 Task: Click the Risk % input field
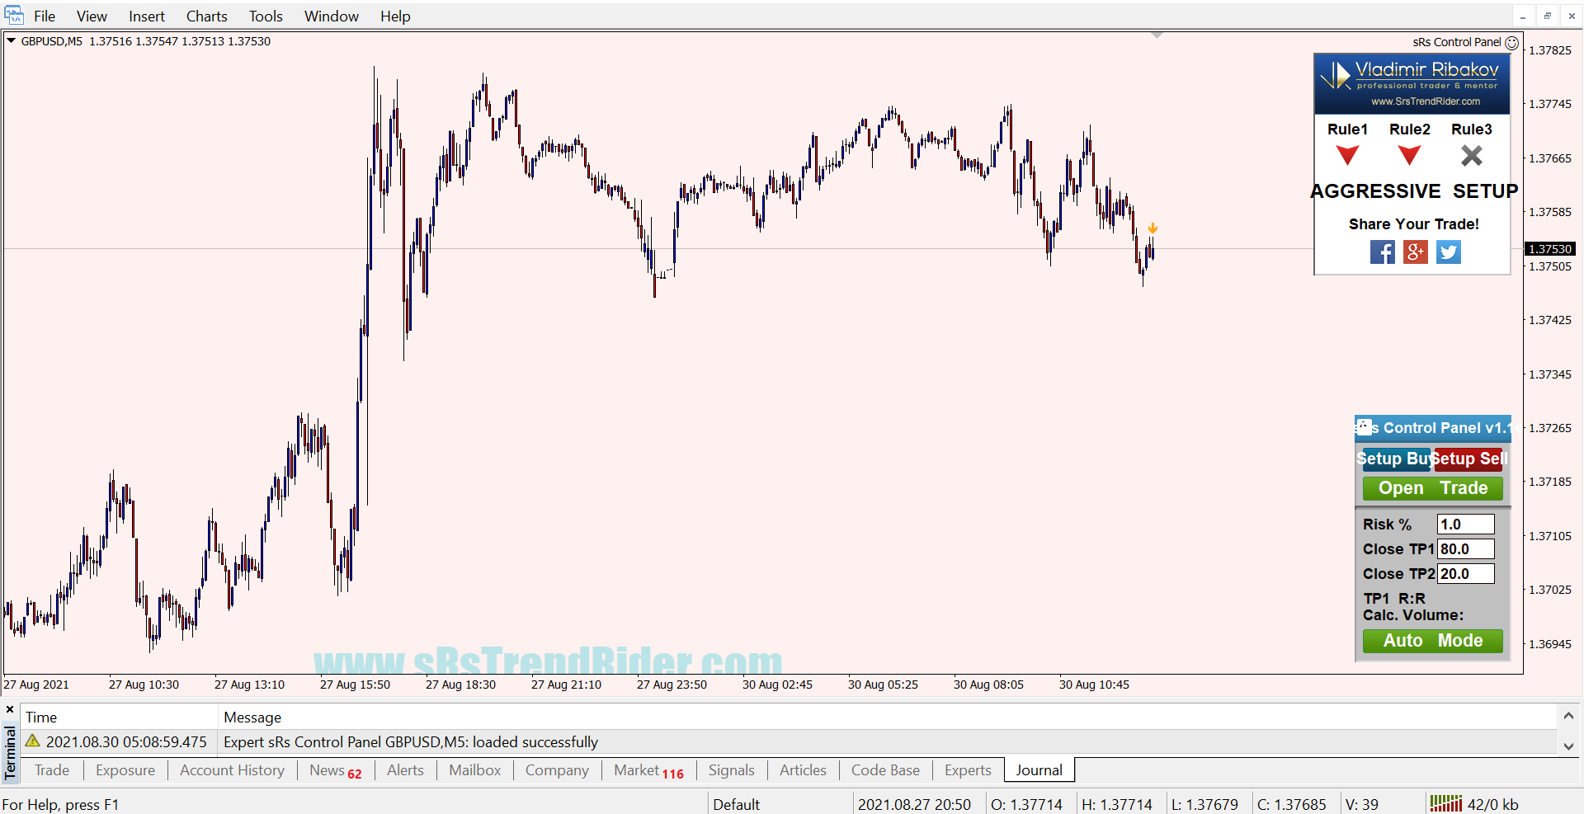pyautogui.click(x=1465, y=525)
